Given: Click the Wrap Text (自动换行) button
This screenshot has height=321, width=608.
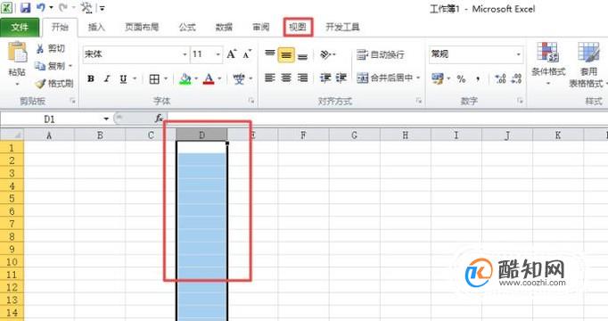Looking at the screenshot, I should (381, 54).
